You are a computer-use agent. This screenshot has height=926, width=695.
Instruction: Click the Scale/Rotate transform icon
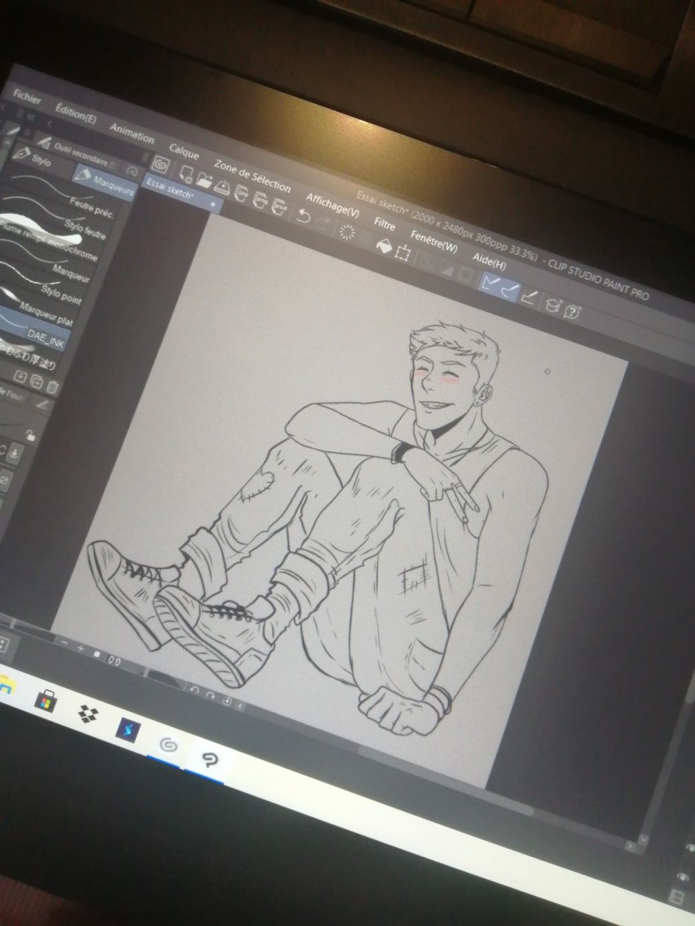[x=403, y=253]
